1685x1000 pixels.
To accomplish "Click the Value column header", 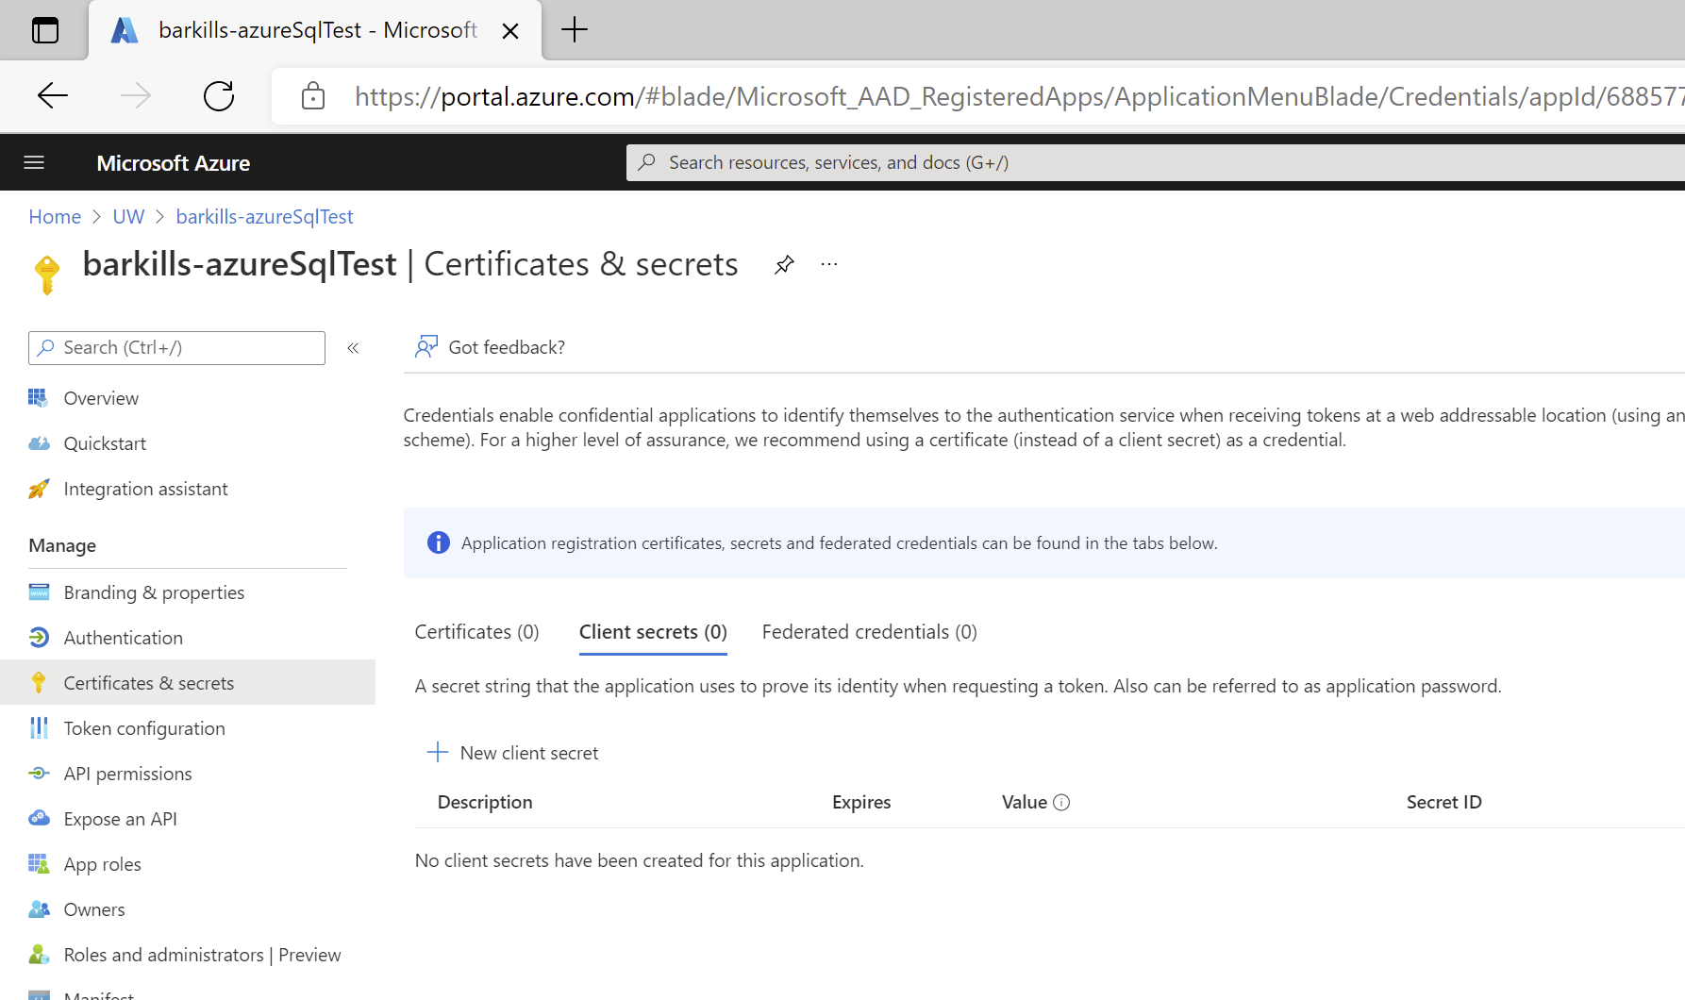I will 1025,802.
